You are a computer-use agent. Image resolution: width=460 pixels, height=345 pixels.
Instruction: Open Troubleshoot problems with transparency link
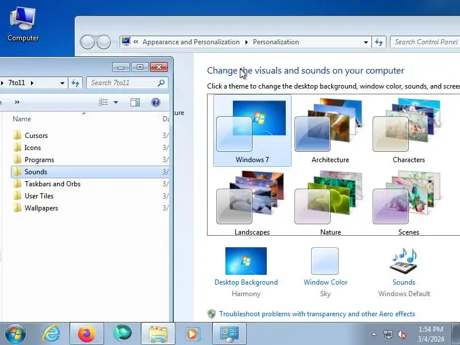317,314
